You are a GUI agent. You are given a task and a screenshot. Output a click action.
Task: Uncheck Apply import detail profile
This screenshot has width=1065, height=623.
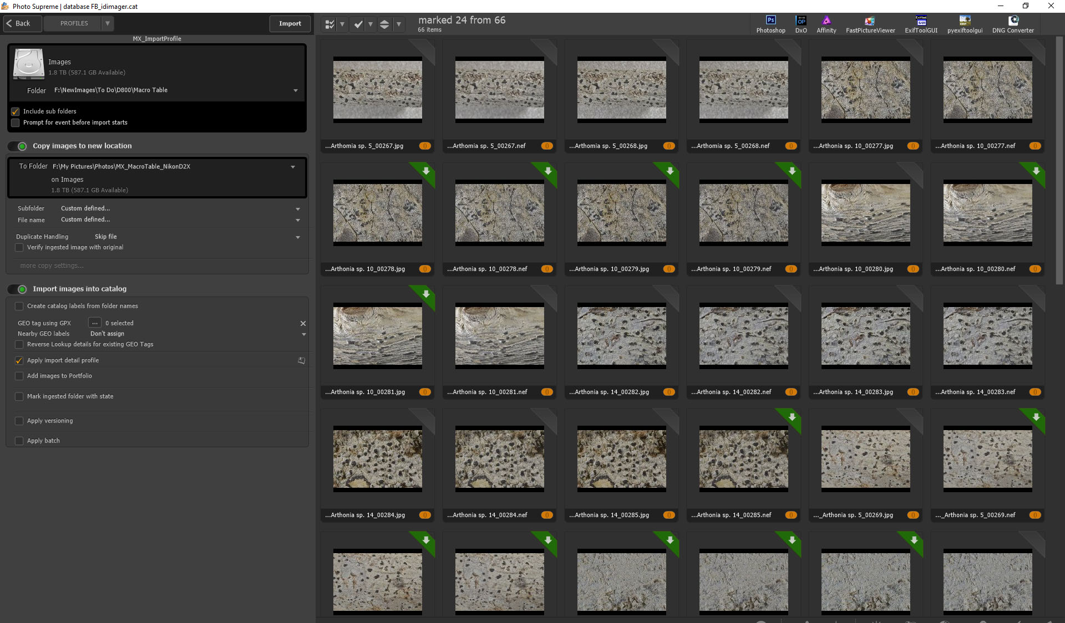[19, 360]
